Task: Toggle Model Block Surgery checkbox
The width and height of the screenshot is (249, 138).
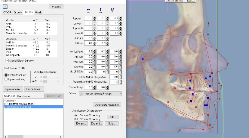Action: [x=7, y=60]
